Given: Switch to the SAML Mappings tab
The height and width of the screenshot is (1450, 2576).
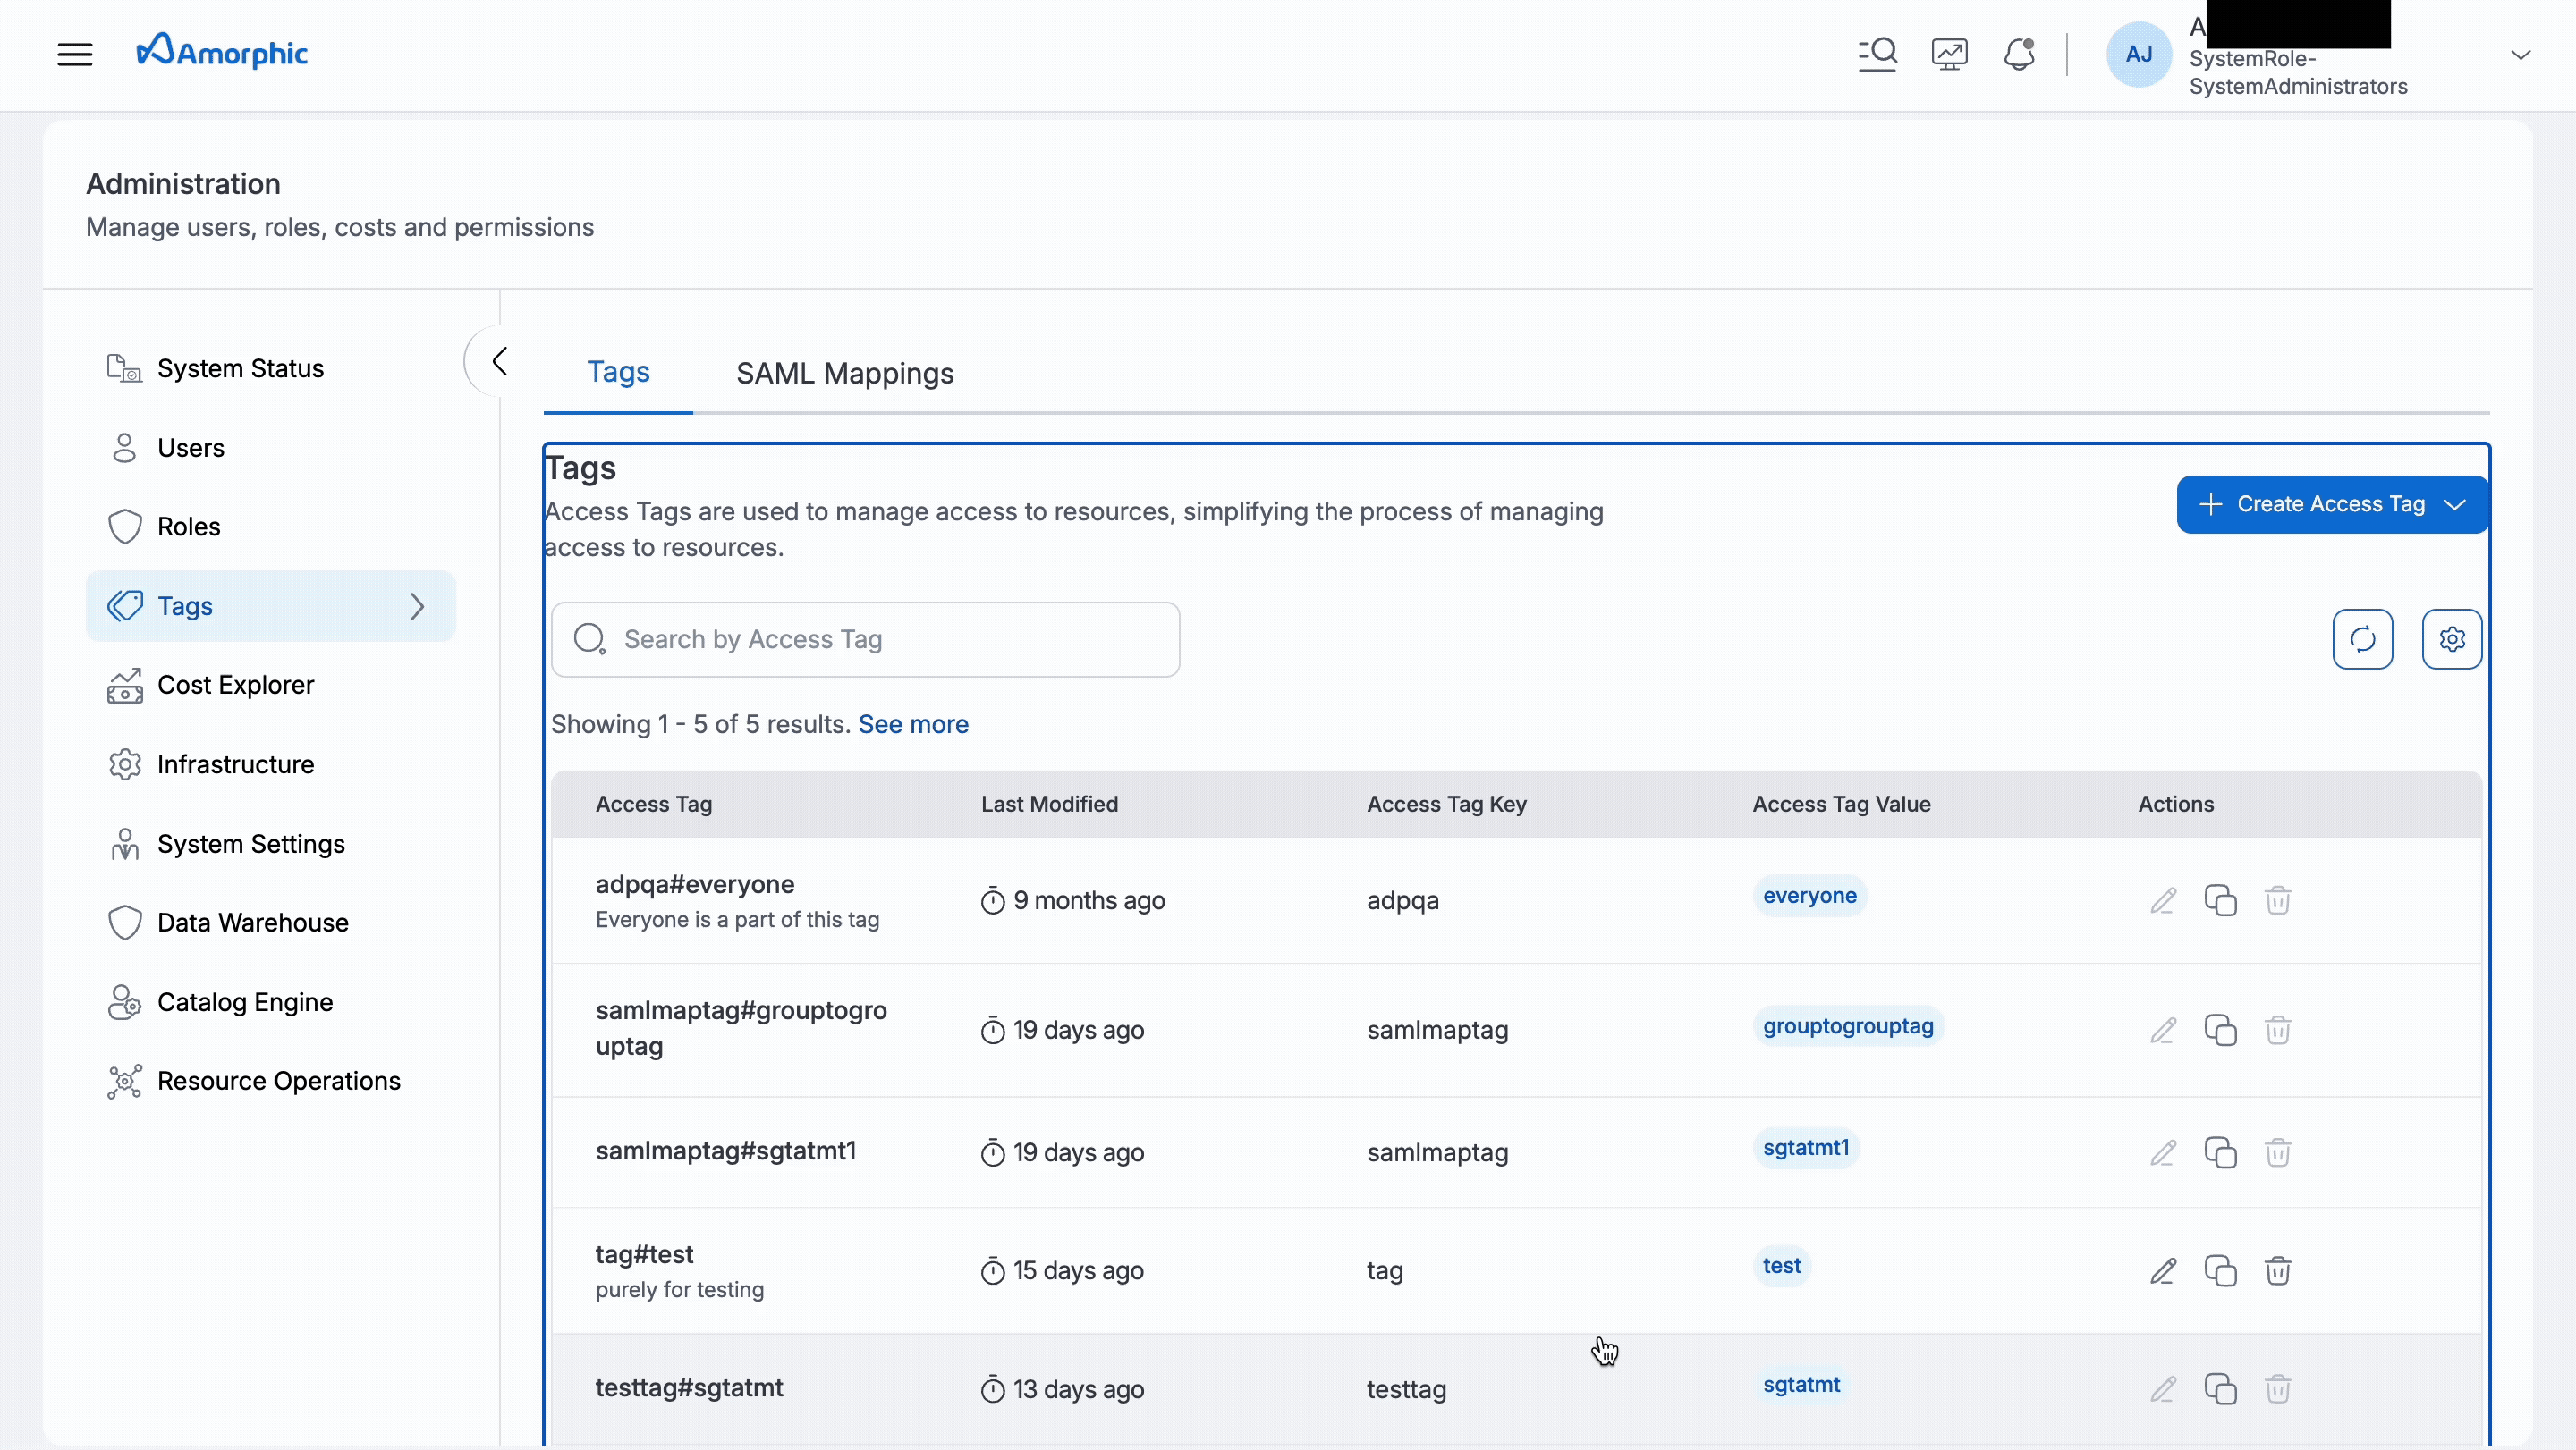Looking at the screenshot, I should [x=844, y=373].
